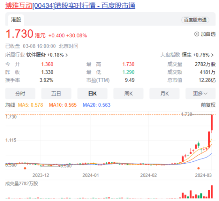Click the 今开 value 1.360

pyautogui.click(x=47, y=64)
